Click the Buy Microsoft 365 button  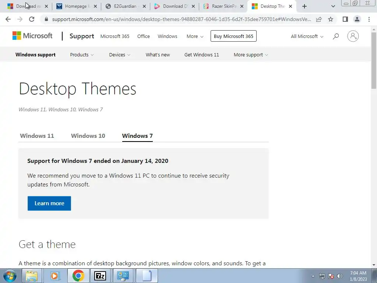(233, 36)
